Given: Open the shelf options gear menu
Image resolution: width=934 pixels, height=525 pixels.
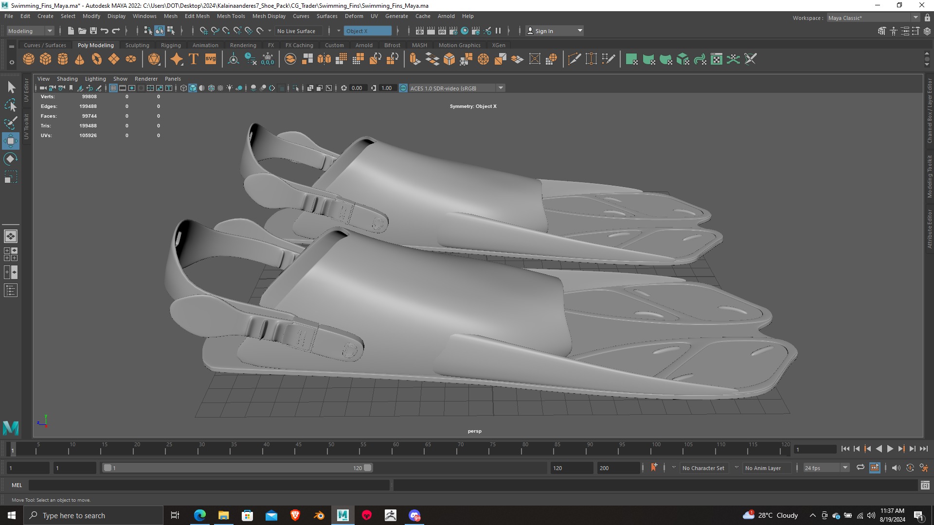Looking at the screenshot, I should coord(12,62).
